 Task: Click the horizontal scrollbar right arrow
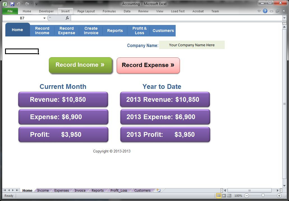[278, 191]
